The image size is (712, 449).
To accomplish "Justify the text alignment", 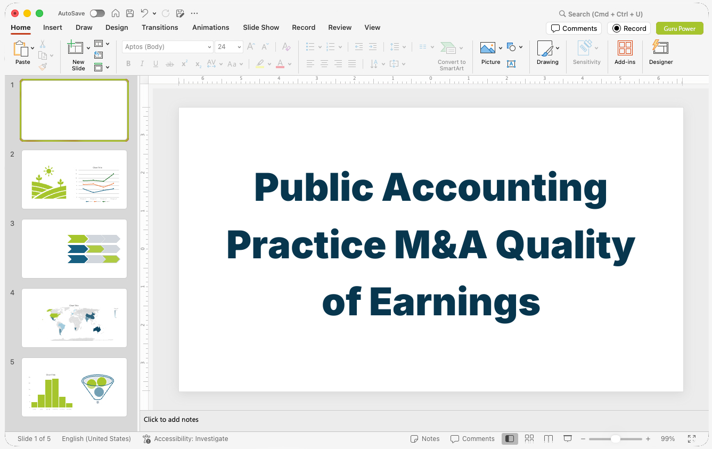I will (352, 64).
